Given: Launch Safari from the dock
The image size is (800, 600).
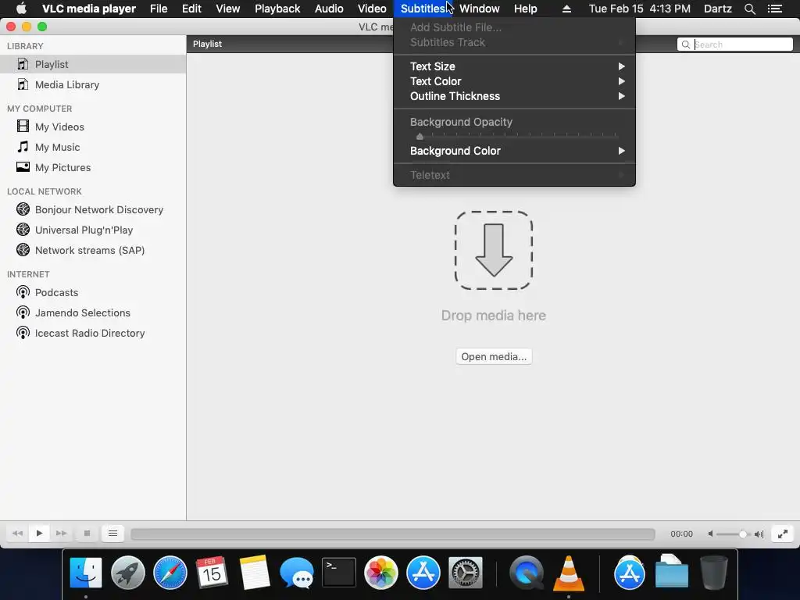Looking at the screenshot, I should point(170,573).
